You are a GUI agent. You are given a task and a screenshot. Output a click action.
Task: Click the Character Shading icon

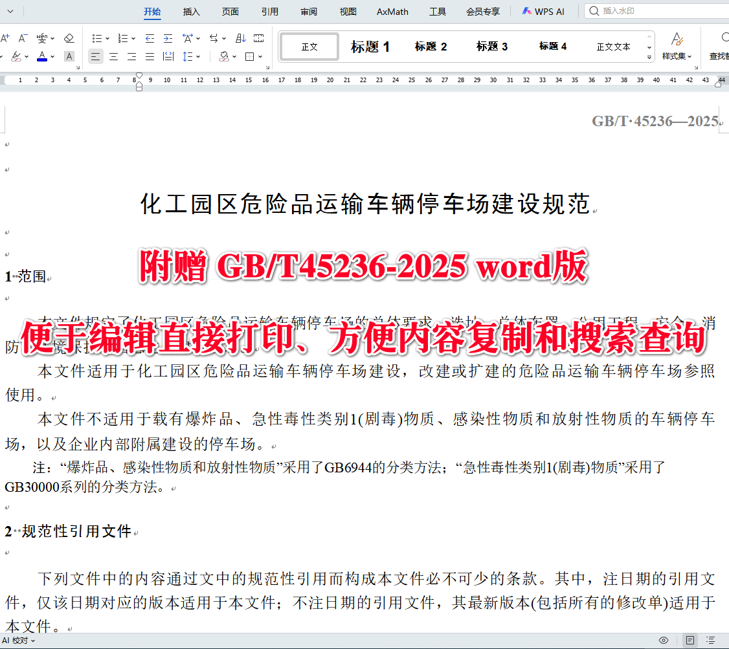[x=69, y=56]
